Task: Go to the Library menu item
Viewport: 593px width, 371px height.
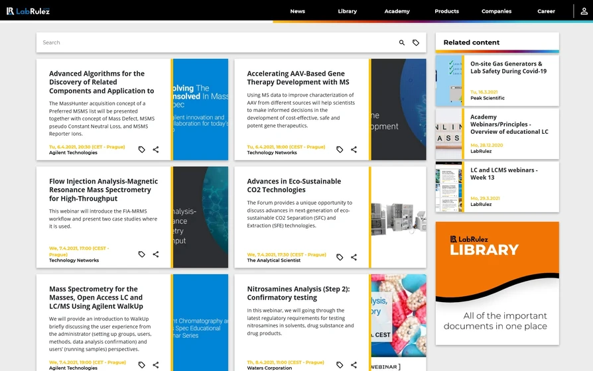Action: [x=347, y=11]
